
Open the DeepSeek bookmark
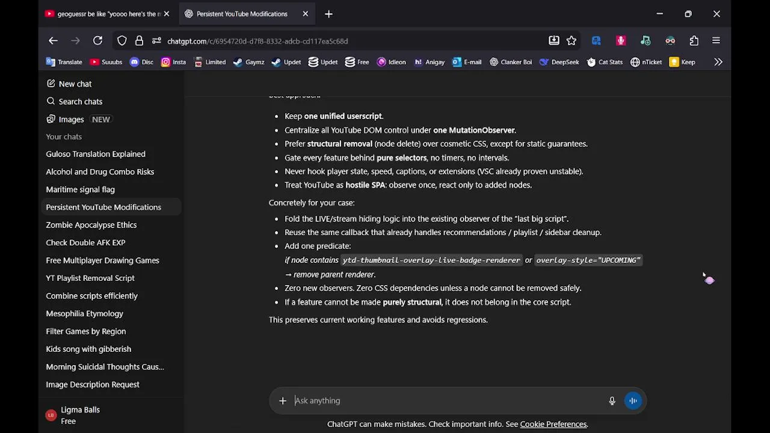[x=559, y=62]
